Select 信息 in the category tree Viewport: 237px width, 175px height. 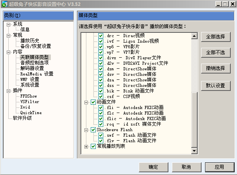(x=25, y=30)
